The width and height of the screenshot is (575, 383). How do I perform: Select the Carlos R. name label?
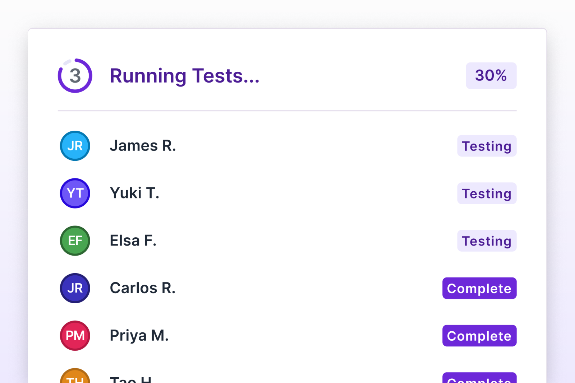click(142, 288)
